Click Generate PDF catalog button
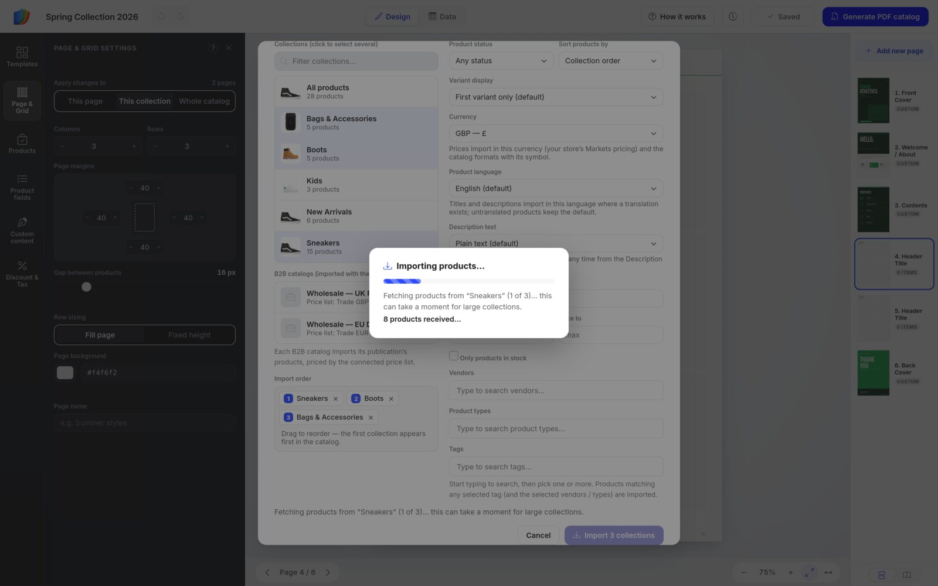Viewport: 938px width, 586px height. click(875, 16)
